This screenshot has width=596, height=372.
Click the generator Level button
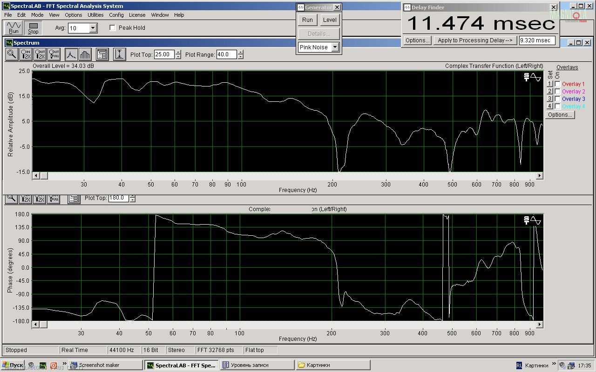(x=330, y=20)
